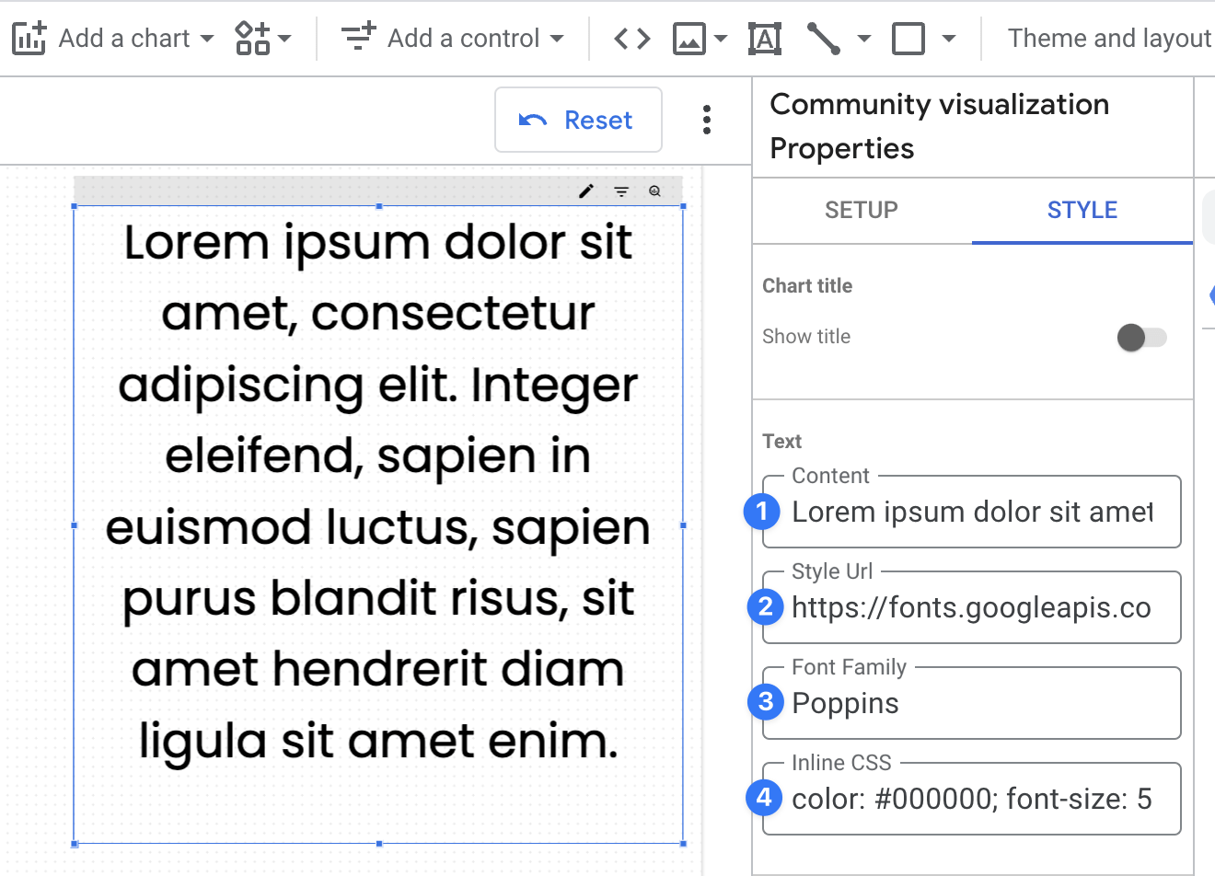Select the rectangle shape tool
Viewport: 1215px width, 876px height.
pyautogui.click(x=908, y=38)
